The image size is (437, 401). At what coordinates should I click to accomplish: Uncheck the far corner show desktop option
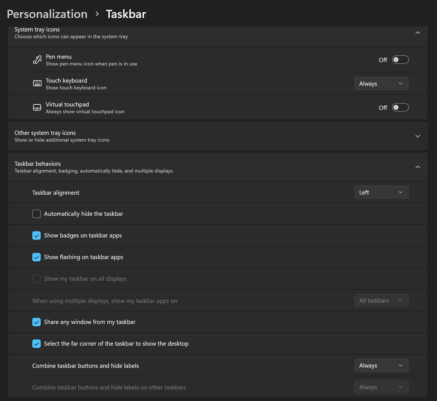click(x=36, y=344)
